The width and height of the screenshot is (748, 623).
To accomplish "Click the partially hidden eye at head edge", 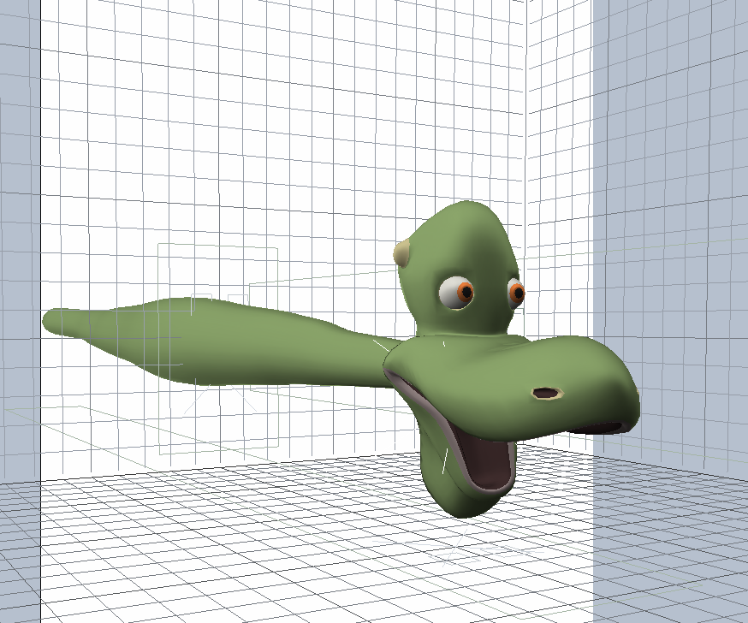I will coord(516,293).
